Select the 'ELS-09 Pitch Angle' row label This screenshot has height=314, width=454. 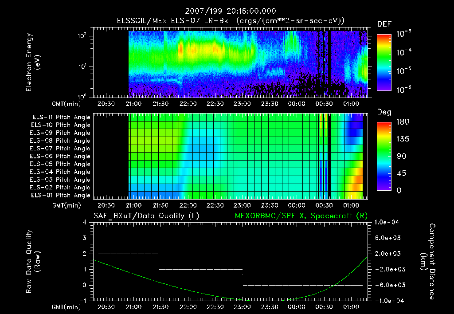tap(60, 133)
